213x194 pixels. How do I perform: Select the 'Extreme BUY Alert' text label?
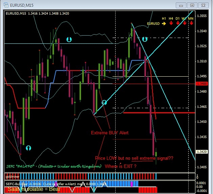[x=110, y=133]
